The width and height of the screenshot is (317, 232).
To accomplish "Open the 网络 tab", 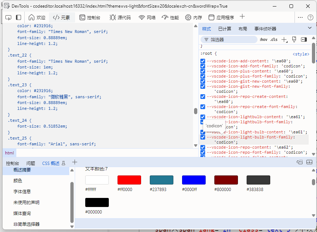I will (x=147, y=18).
